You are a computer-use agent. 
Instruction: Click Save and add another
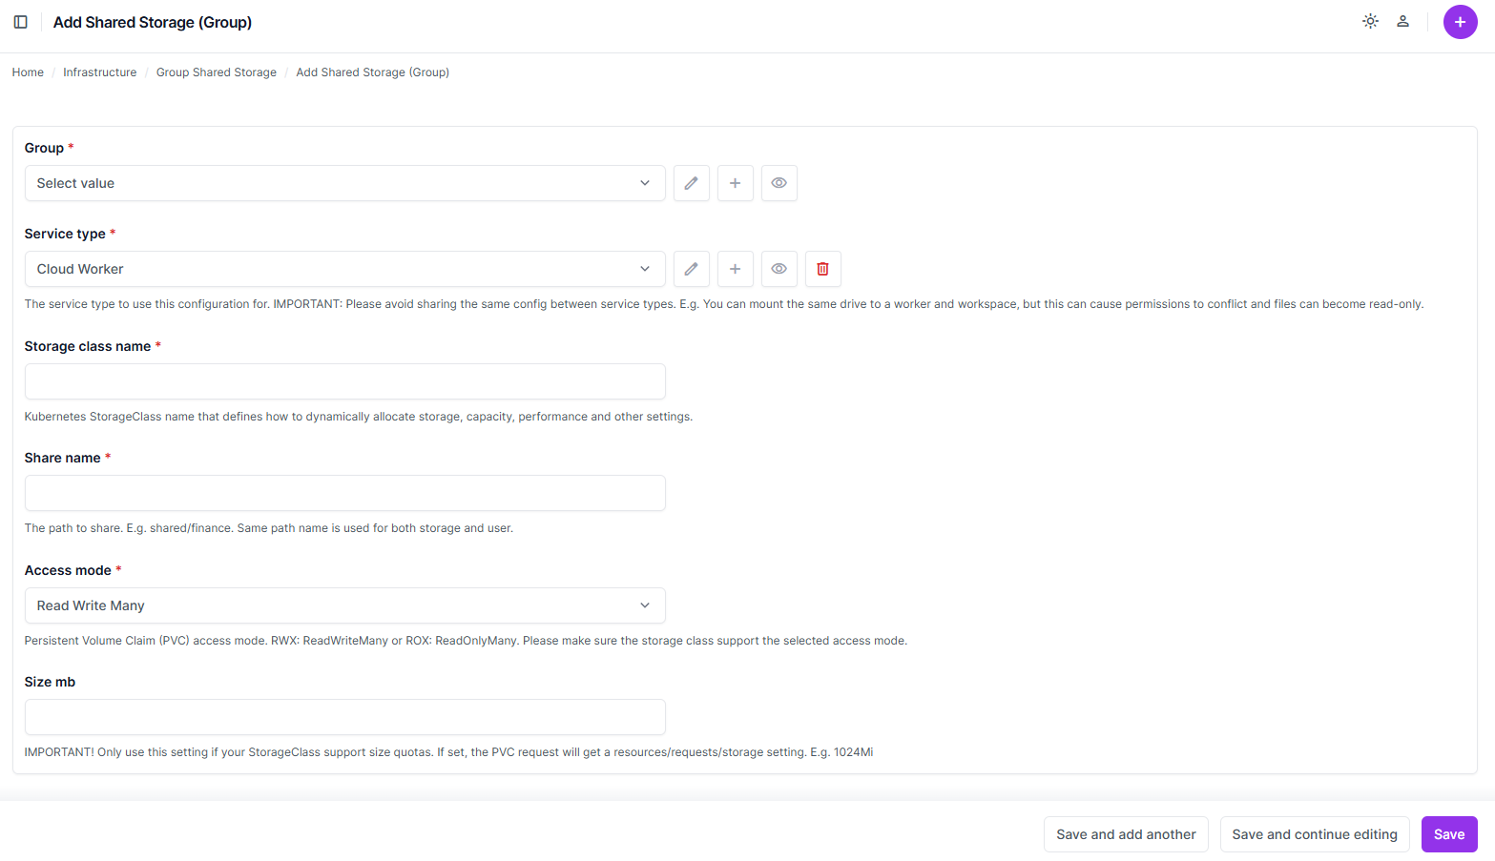1125,834
